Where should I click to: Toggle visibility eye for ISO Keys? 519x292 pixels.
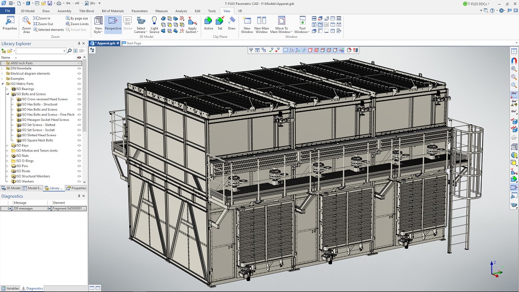[x=79, y=146]
